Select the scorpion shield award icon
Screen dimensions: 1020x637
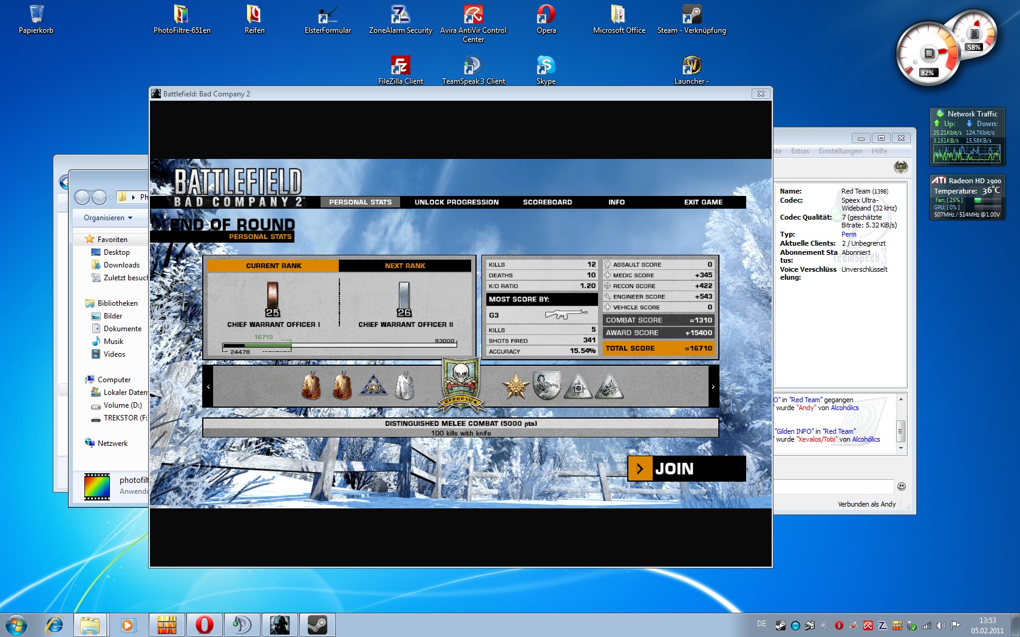546,386
